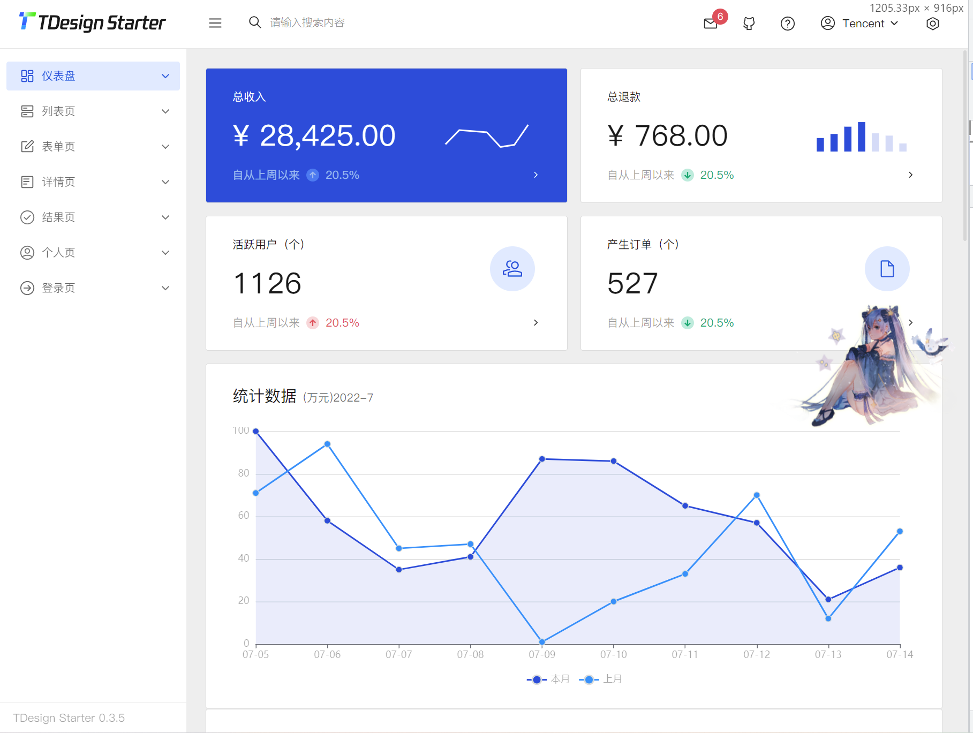Open the settings gear icon
Screen dimensions: 973x733
[932, 24]
